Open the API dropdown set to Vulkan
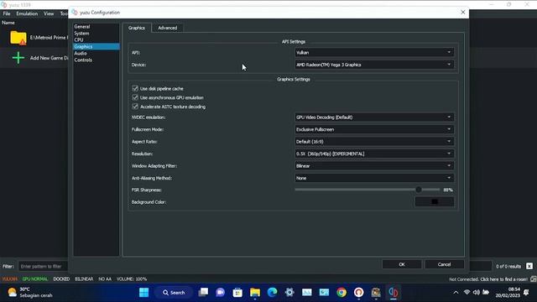Viewport: 537px width, 302px height. point(374,52)
